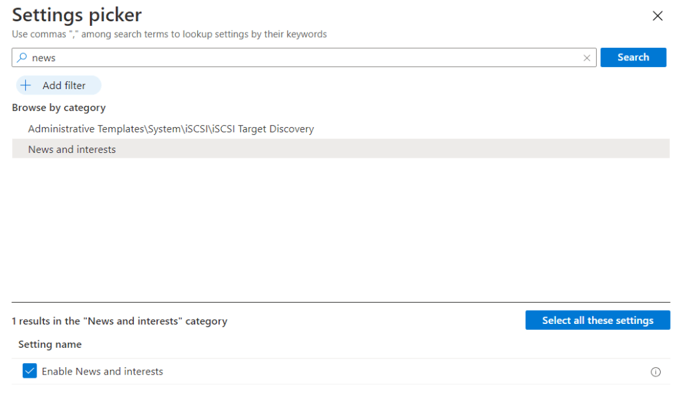Select the News and interests category

tap(72, 150)
